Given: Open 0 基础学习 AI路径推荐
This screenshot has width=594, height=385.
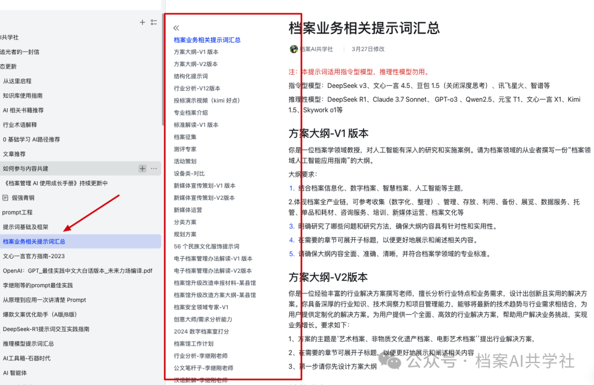Looking at the screenshot, I should tap(31, 139).
